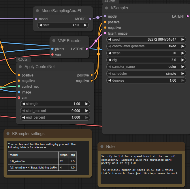Click Apply ControlNet positive output socket

(92, 75)
